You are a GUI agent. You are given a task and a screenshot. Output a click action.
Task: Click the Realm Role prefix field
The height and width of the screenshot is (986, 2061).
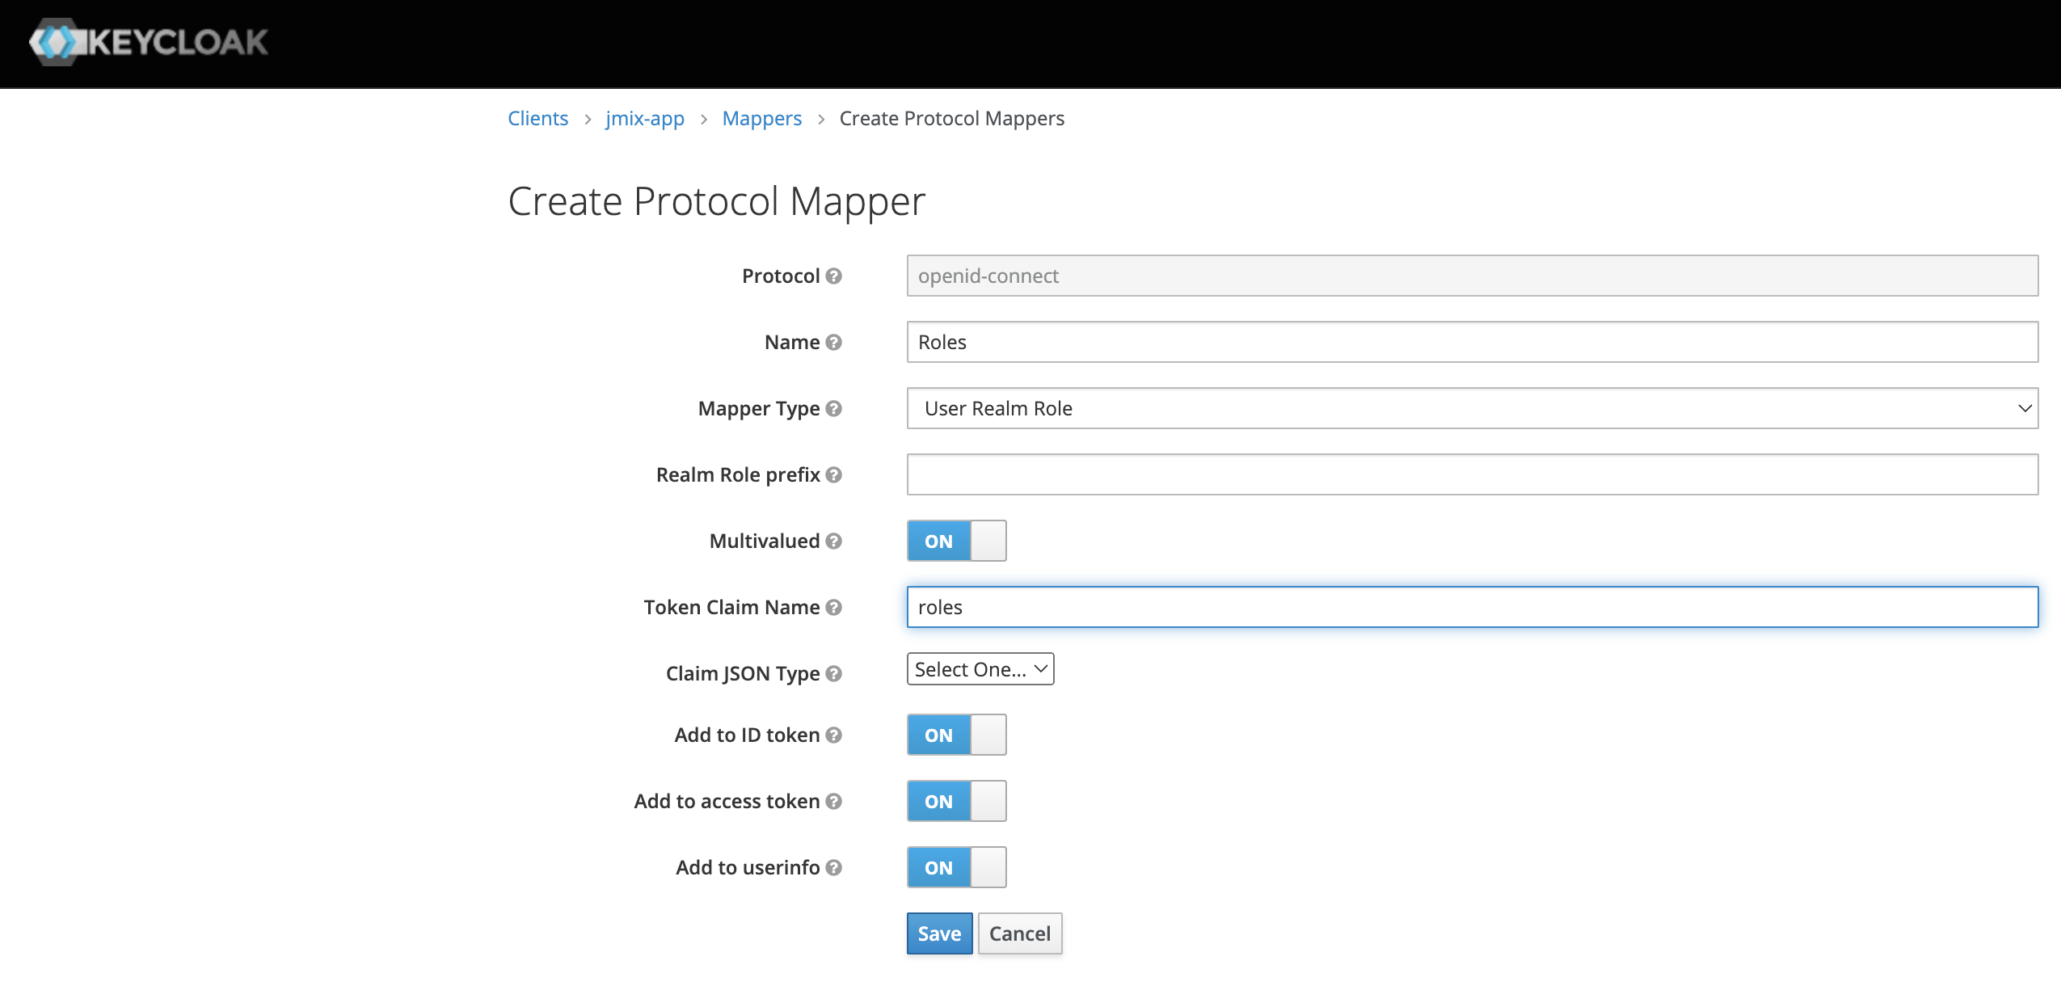pyautogui.click(x=1472, y=474)
